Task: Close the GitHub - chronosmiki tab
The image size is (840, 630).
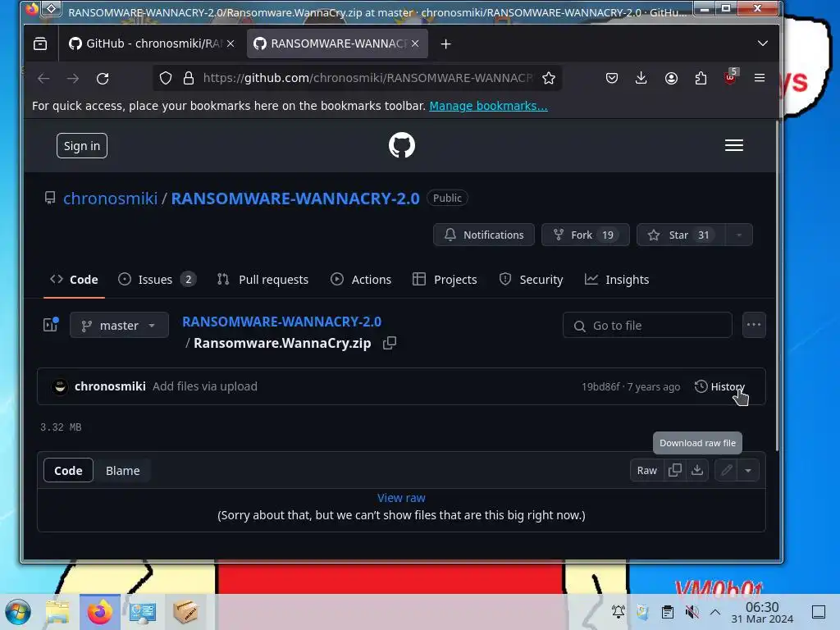Action: click(231, 44)
